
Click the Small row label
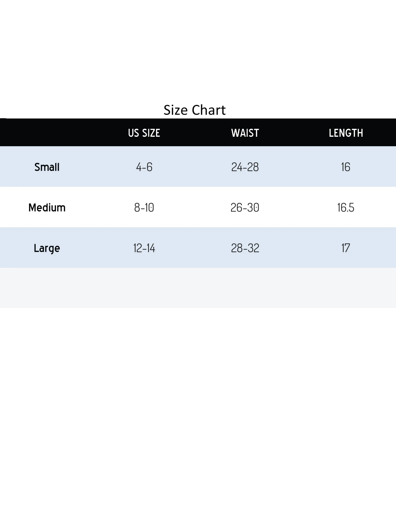tap(47, 167)
